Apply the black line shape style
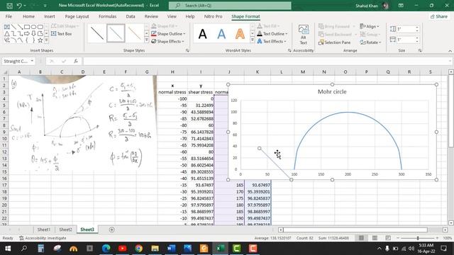454x255 pixels. tap(97, 33)
